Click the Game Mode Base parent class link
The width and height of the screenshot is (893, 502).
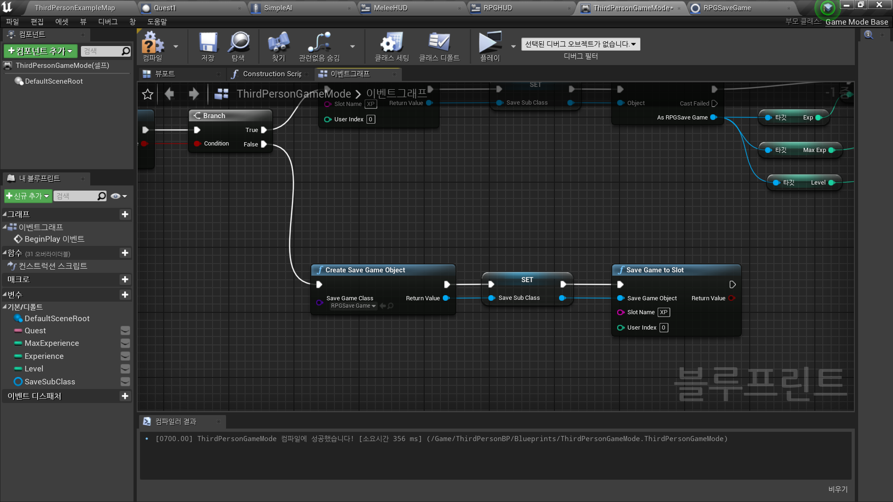[856, 22]
